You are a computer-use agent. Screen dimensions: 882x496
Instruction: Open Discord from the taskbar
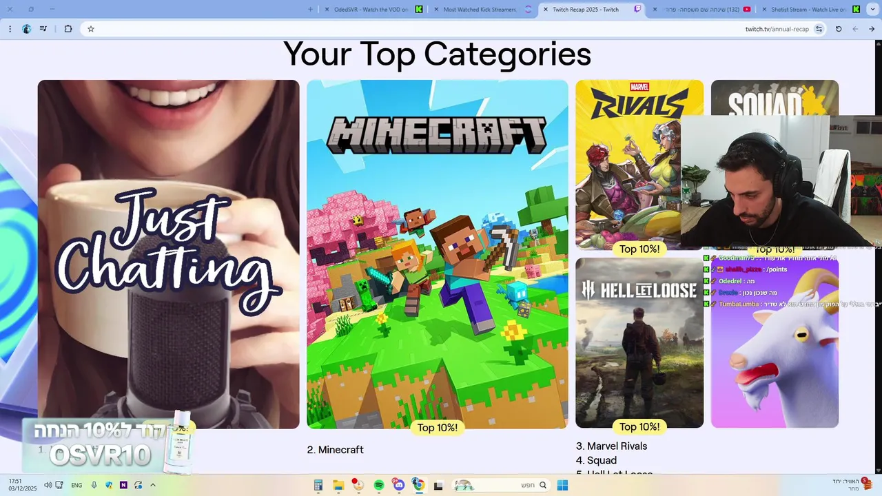click(398, 485)
